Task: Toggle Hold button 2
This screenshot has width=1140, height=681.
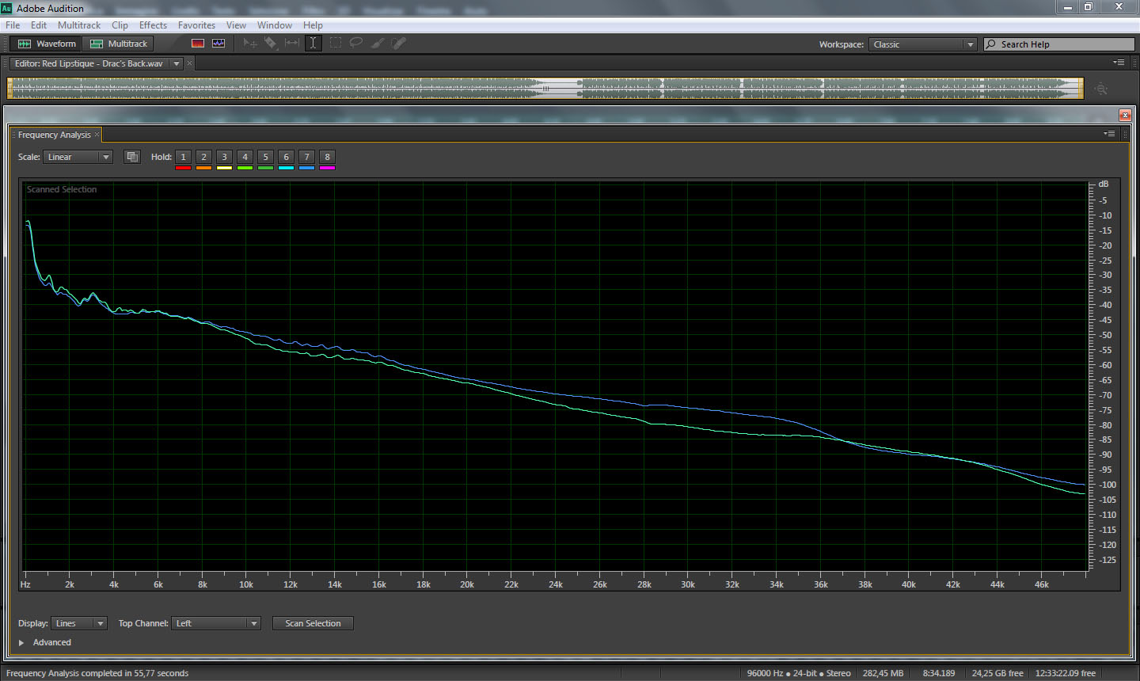Action: click(x=203, y=157)
